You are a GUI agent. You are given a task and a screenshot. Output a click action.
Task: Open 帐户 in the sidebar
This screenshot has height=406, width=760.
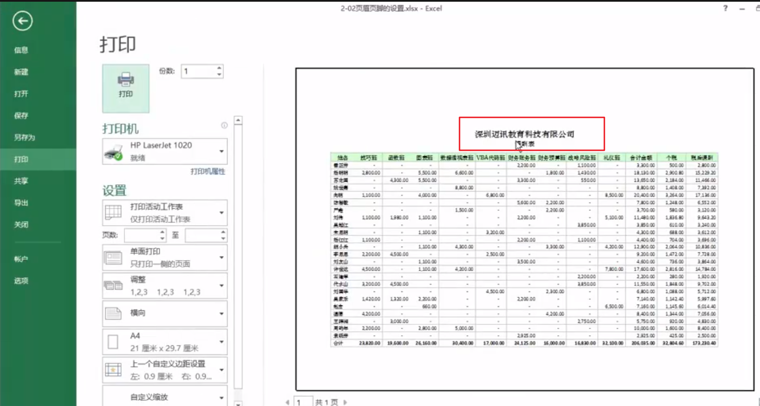(x=21, y=259)
